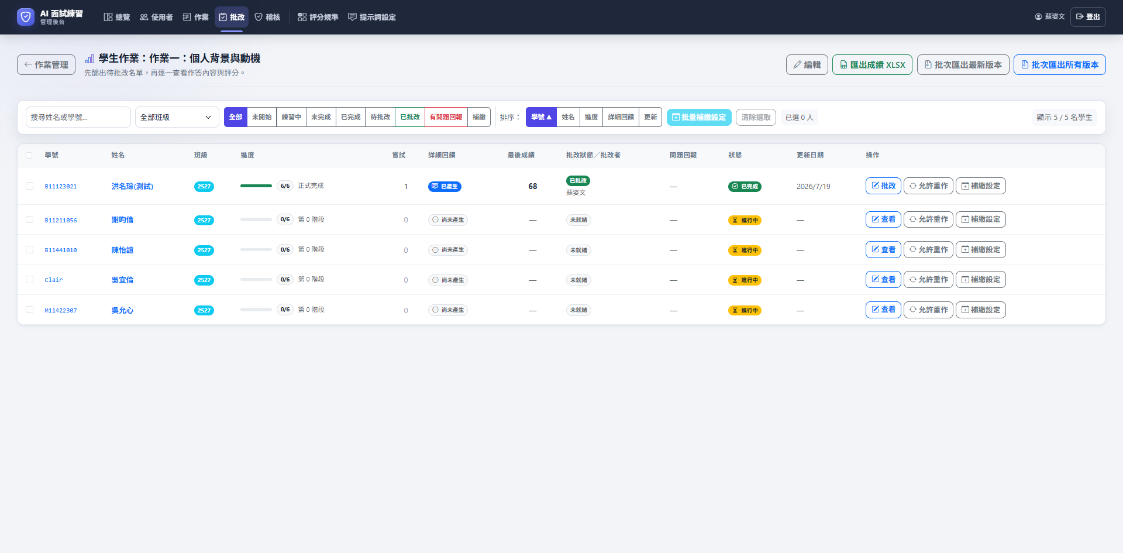Open student 謝昀倫 name link
The width and height of the screenshot is (1123, 553).
122,219
